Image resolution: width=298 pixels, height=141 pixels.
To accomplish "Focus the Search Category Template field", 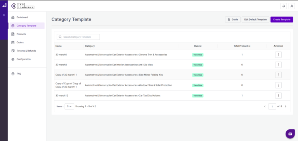I will [78, 37].
